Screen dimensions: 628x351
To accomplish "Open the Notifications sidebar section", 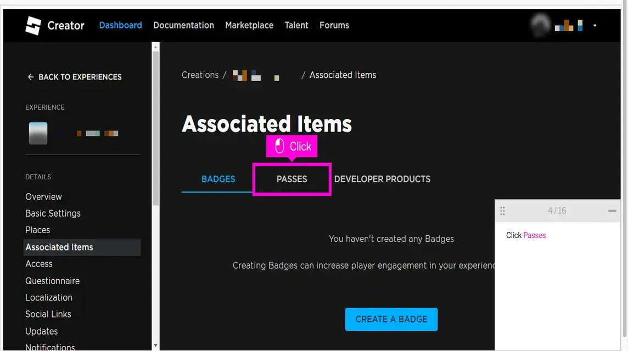I will 50,347.
